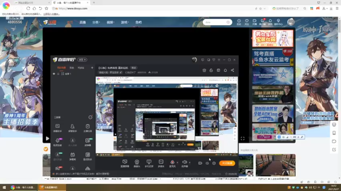Open streaming app settings gear
This screenshot has width=341, height=191.
(214, 163)
